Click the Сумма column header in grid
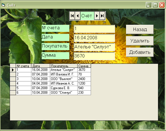The image size is (166, 131). (84, 66)
